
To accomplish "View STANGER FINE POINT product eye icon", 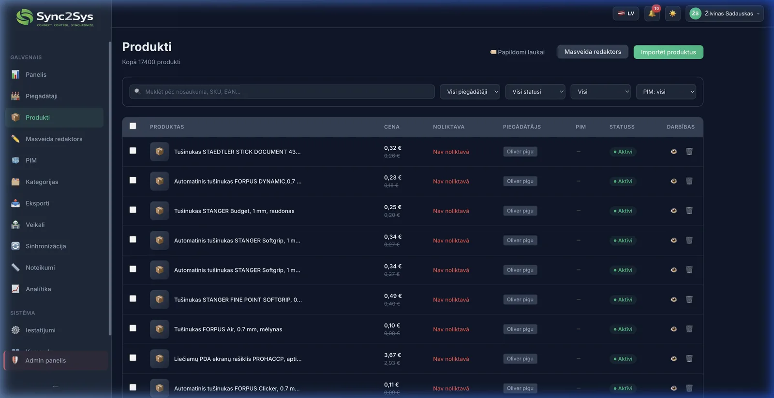I will tap(674, 299).
